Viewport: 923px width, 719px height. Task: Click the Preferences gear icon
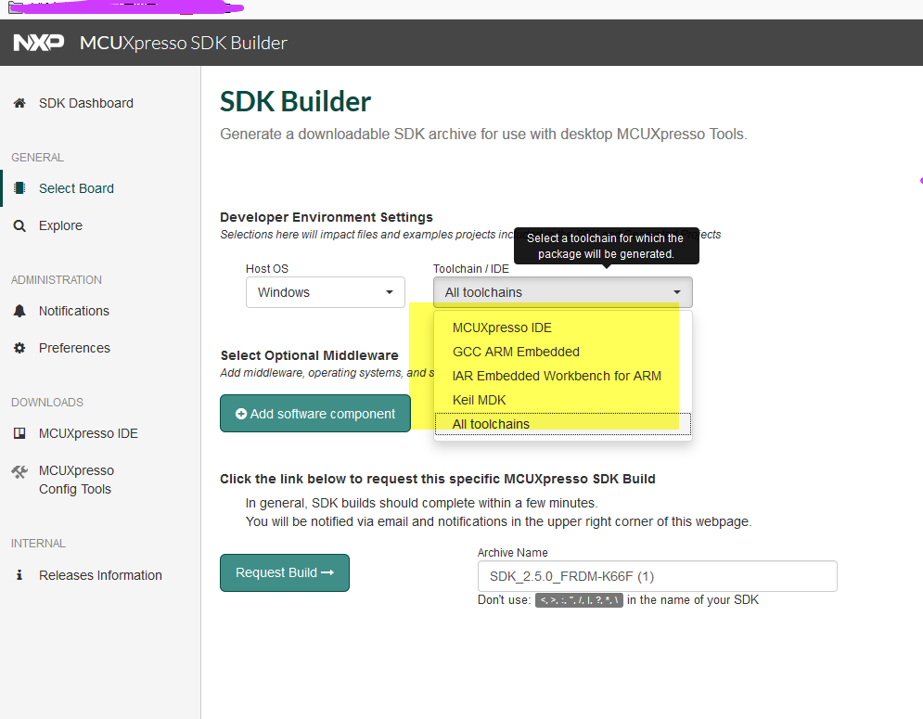[x=19, y=348]
